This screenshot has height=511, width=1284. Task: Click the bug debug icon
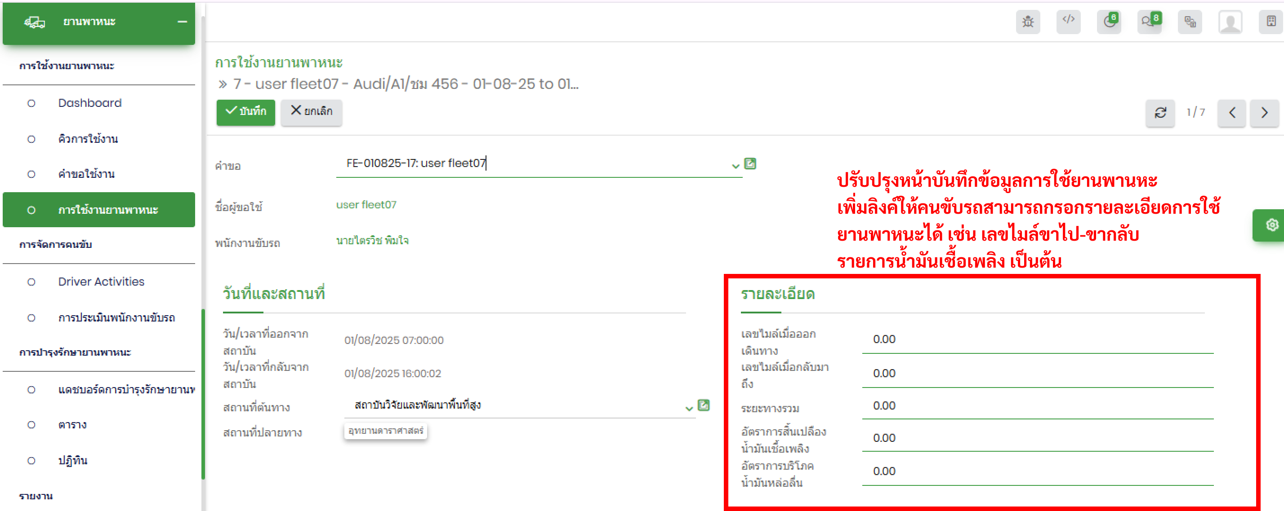[x=1028, y=22]
